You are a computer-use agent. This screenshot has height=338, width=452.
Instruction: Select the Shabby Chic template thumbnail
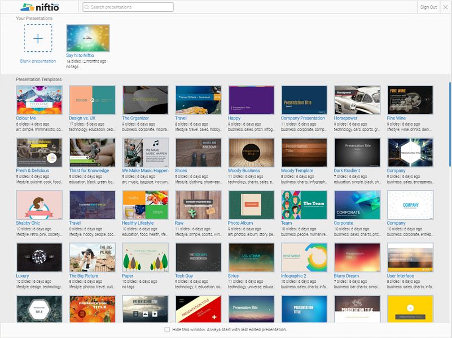click(39, 205)
